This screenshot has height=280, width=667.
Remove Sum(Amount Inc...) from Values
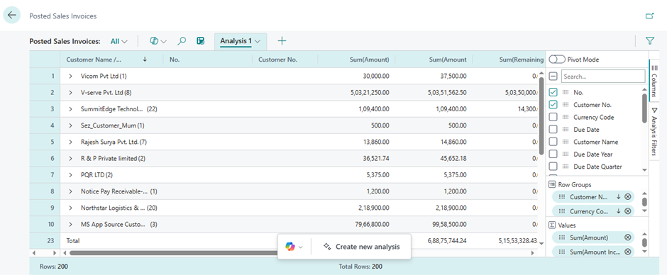click(627, 252)
